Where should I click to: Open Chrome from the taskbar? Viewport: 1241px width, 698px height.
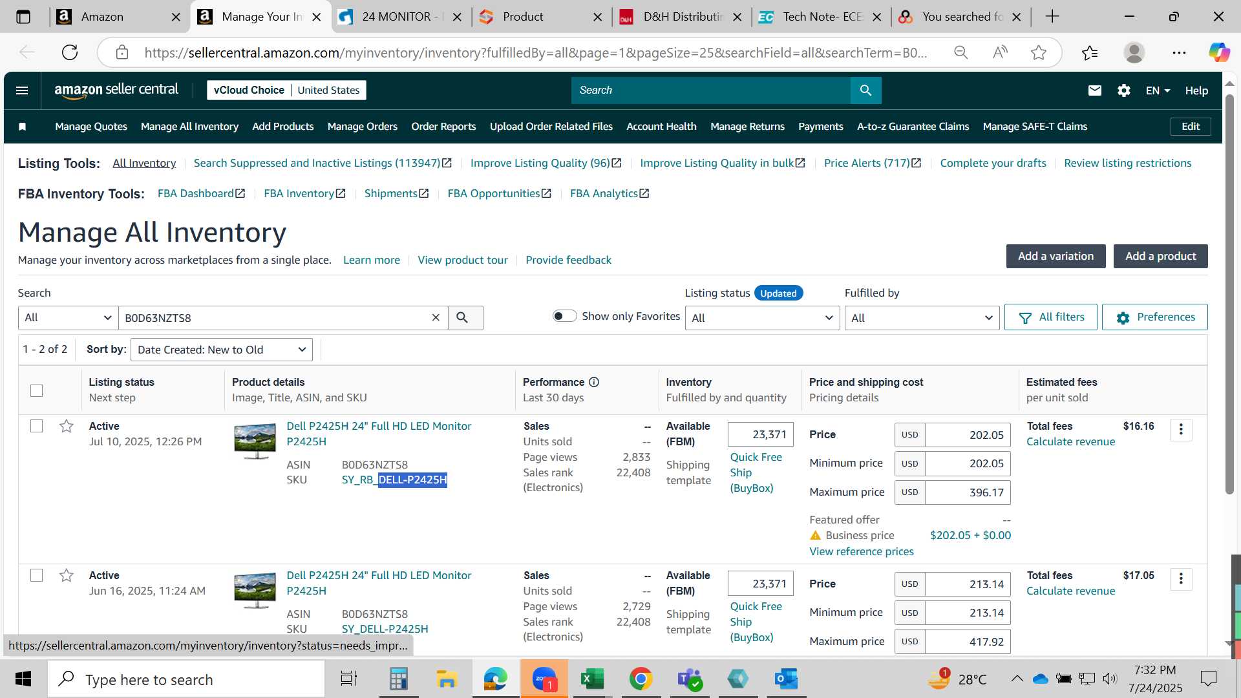641,679
